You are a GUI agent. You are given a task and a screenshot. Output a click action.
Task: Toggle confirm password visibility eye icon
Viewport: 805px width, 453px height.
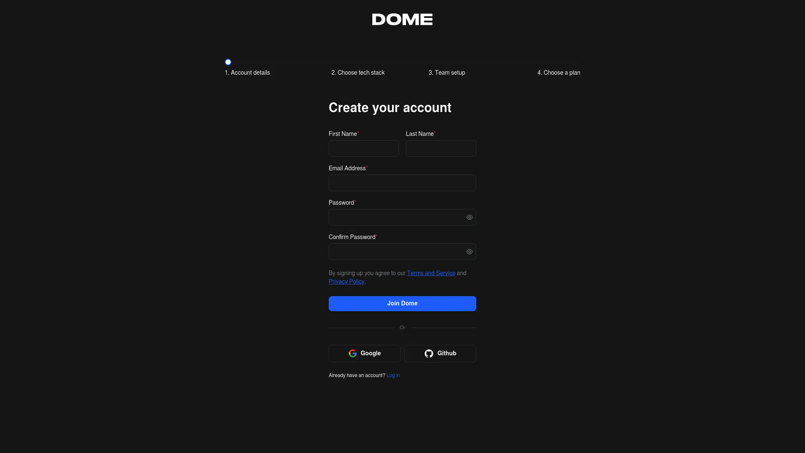click(x=470, y=252)
